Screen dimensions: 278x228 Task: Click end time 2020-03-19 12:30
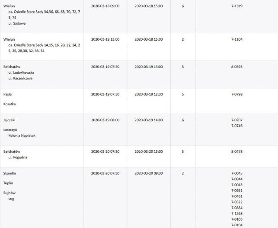tap(149, 94)
